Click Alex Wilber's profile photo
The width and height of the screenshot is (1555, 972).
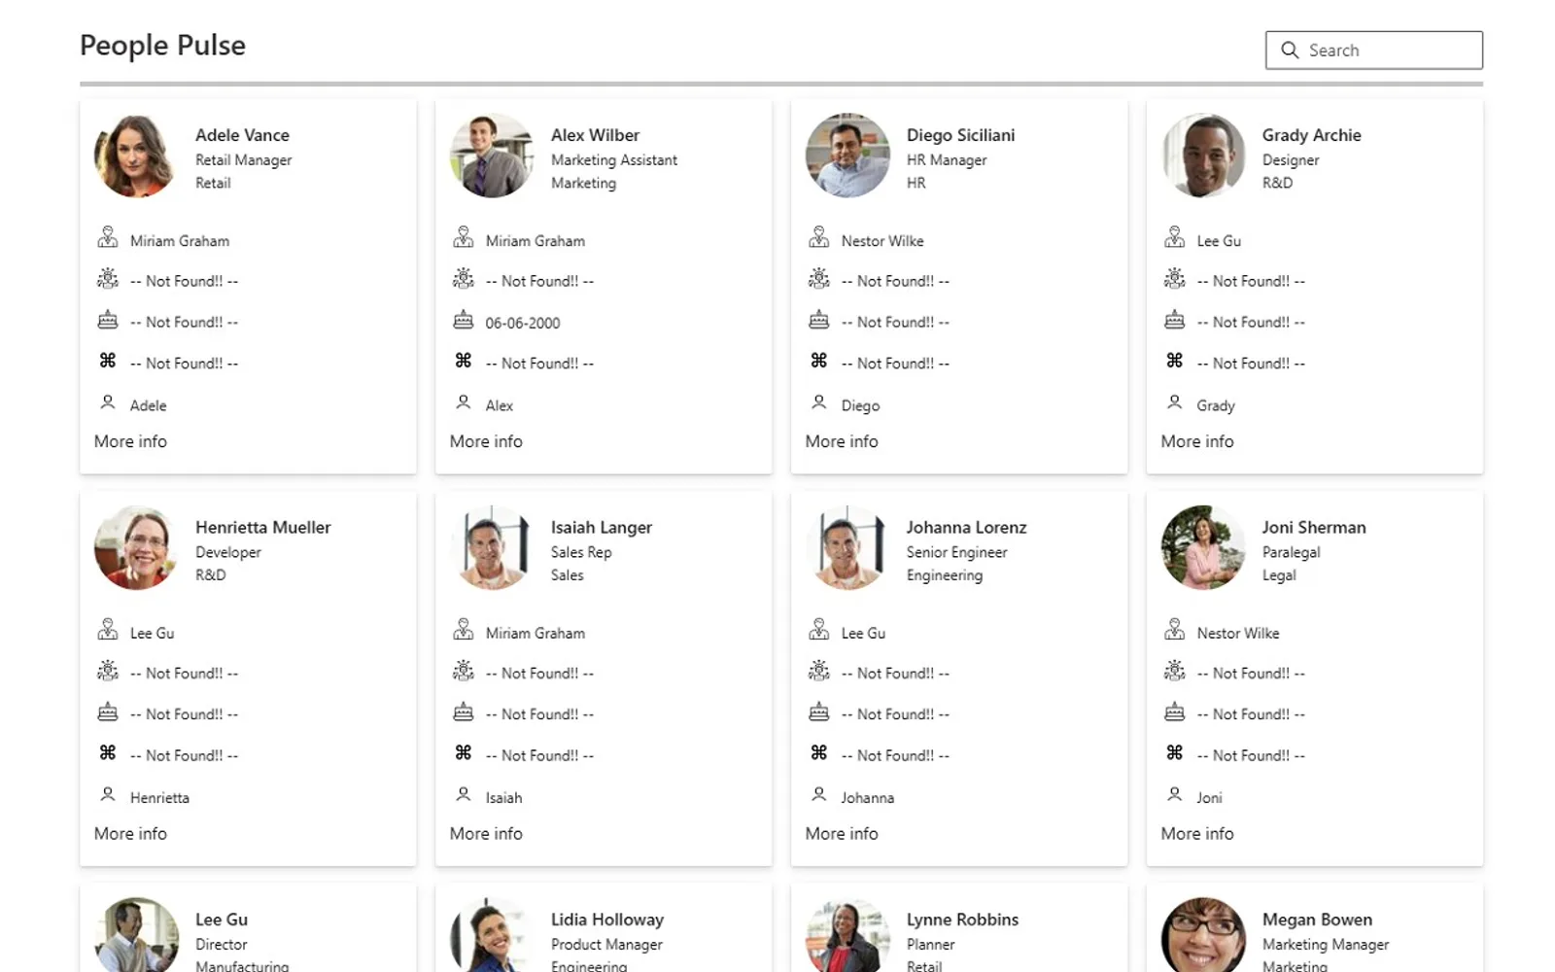[x=492, y=156]
